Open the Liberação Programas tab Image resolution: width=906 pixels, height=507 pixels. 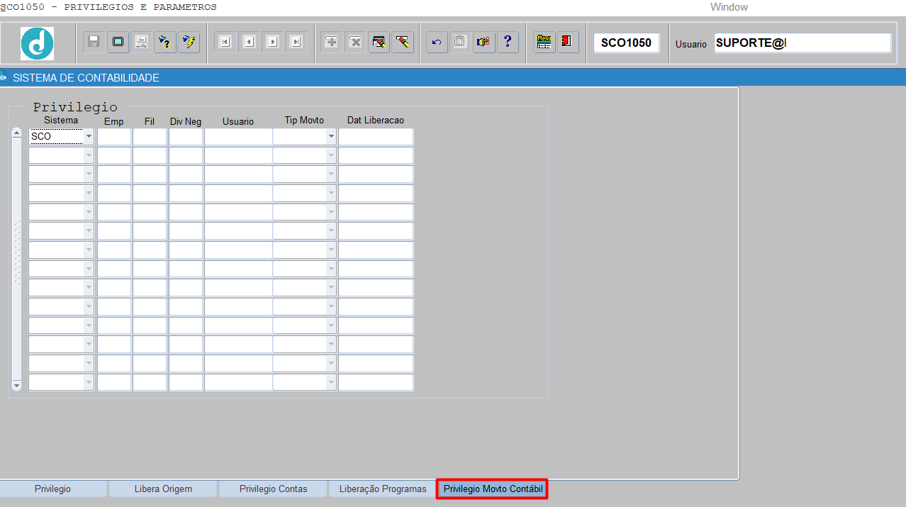click(x=383, y=489)
